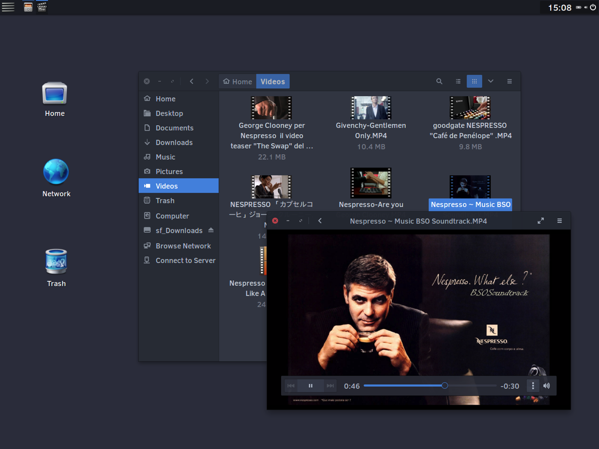Toggle fullscreen in the video player
Viewport: 599px width, 449px height.
click(541, 221)
